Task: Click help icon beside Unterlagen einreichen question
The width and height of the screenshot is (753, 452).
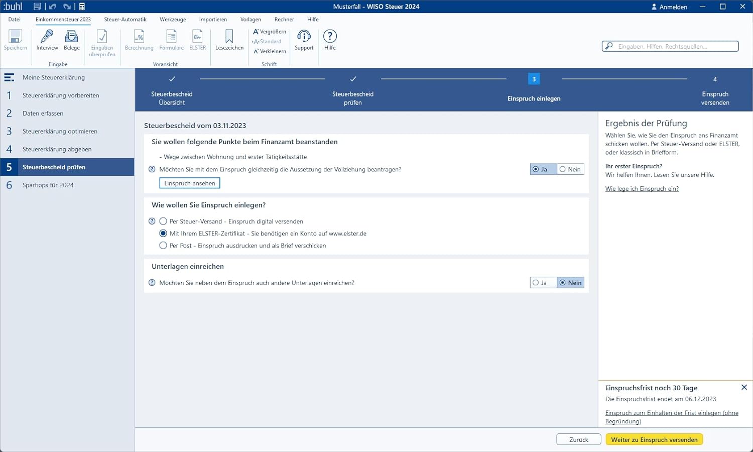Action: click(152, 283)
